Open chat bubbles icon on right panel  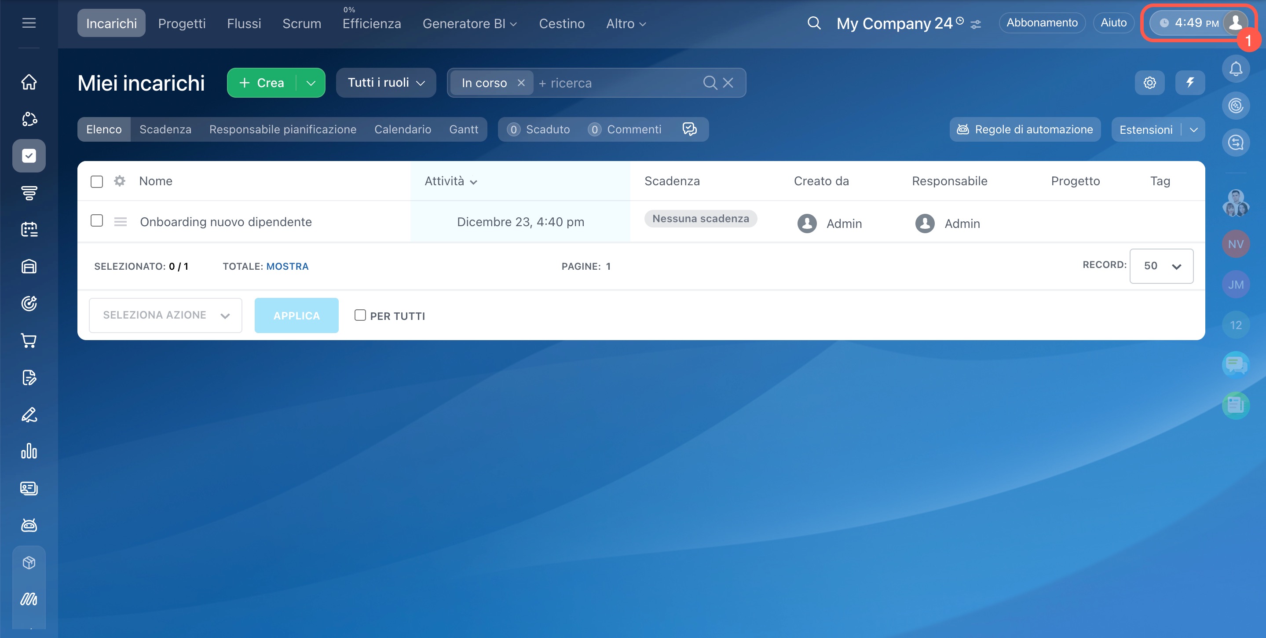coord(1235,365)
